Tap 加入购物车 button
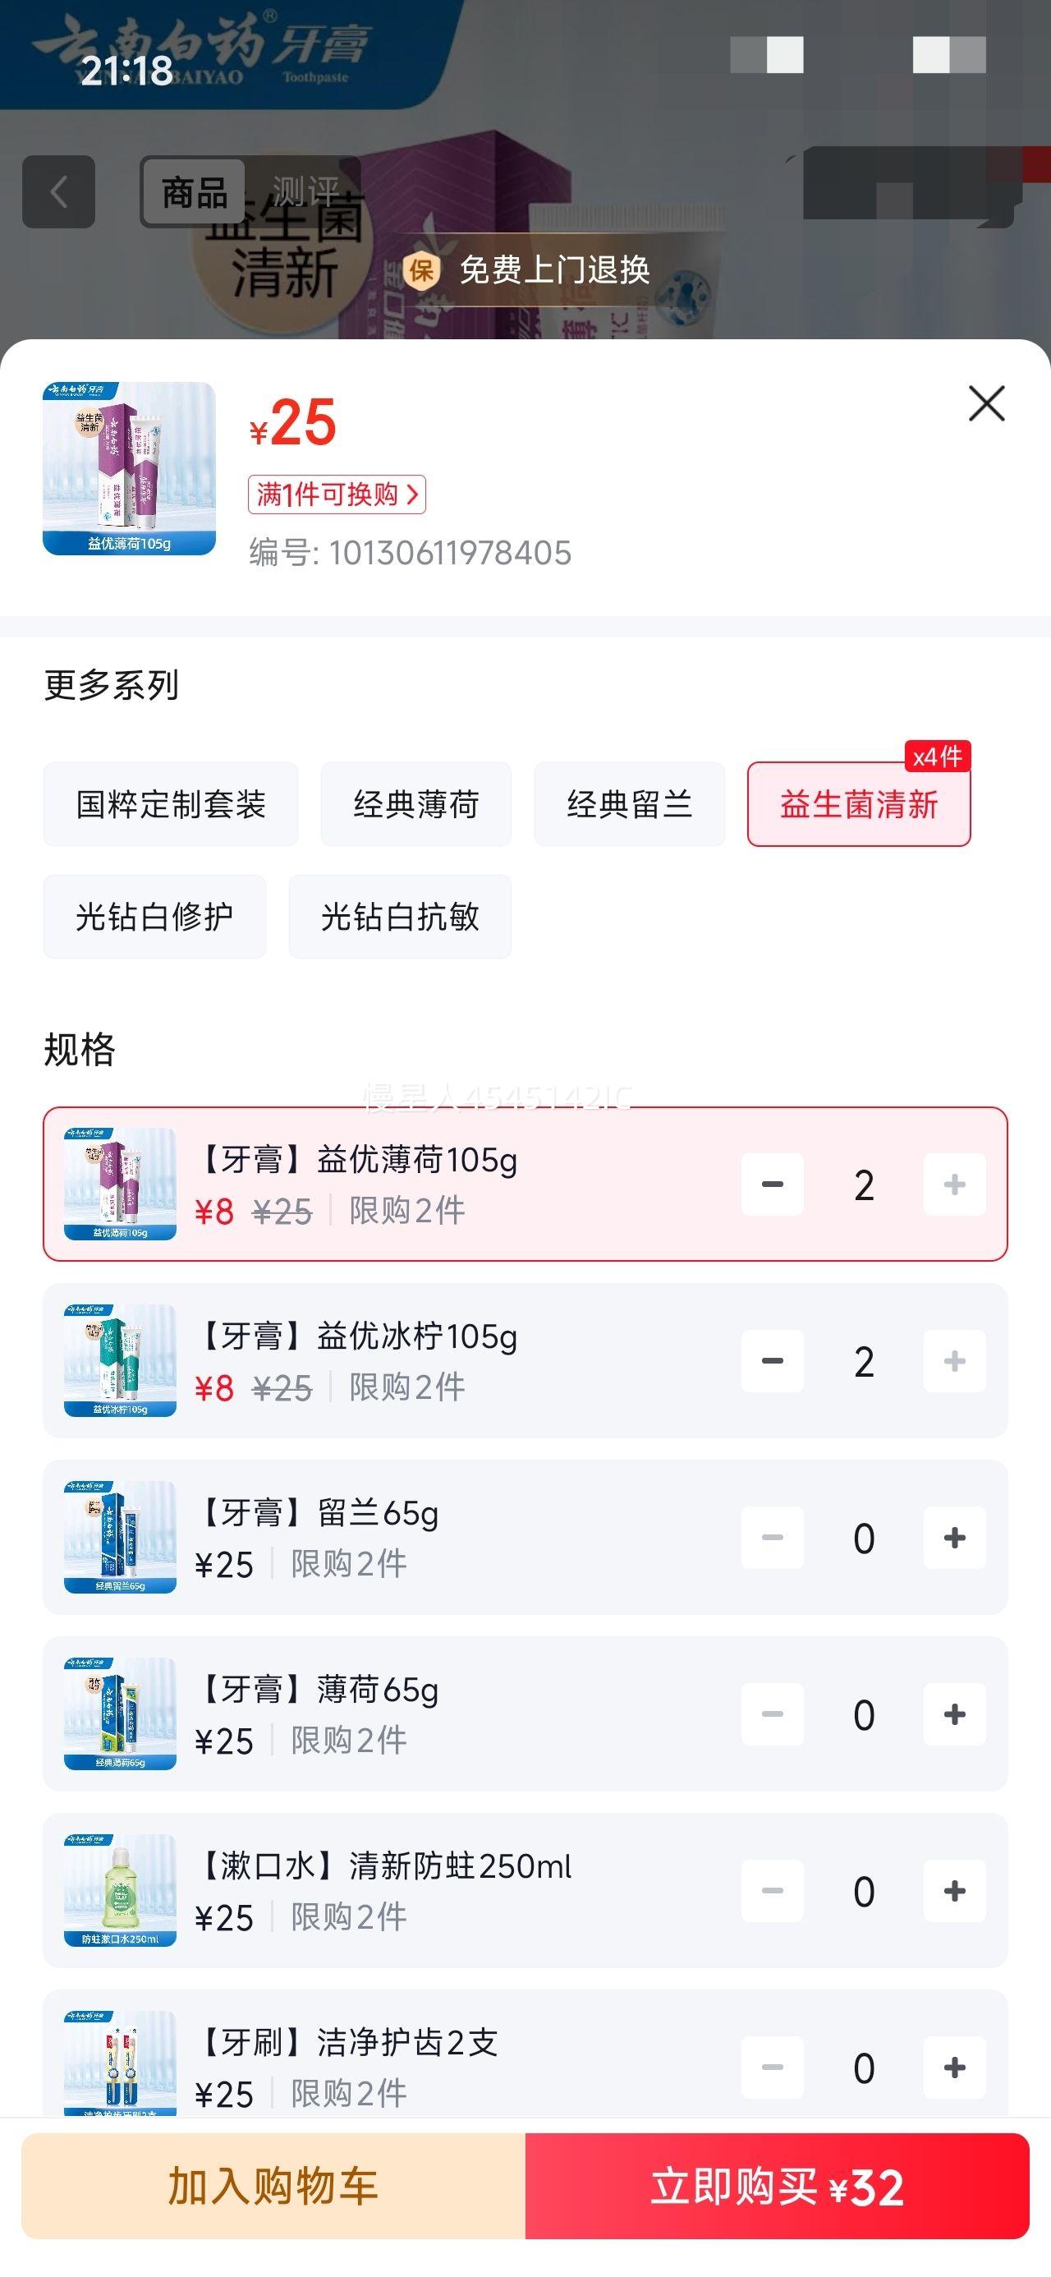 (x=273, y=2186)
